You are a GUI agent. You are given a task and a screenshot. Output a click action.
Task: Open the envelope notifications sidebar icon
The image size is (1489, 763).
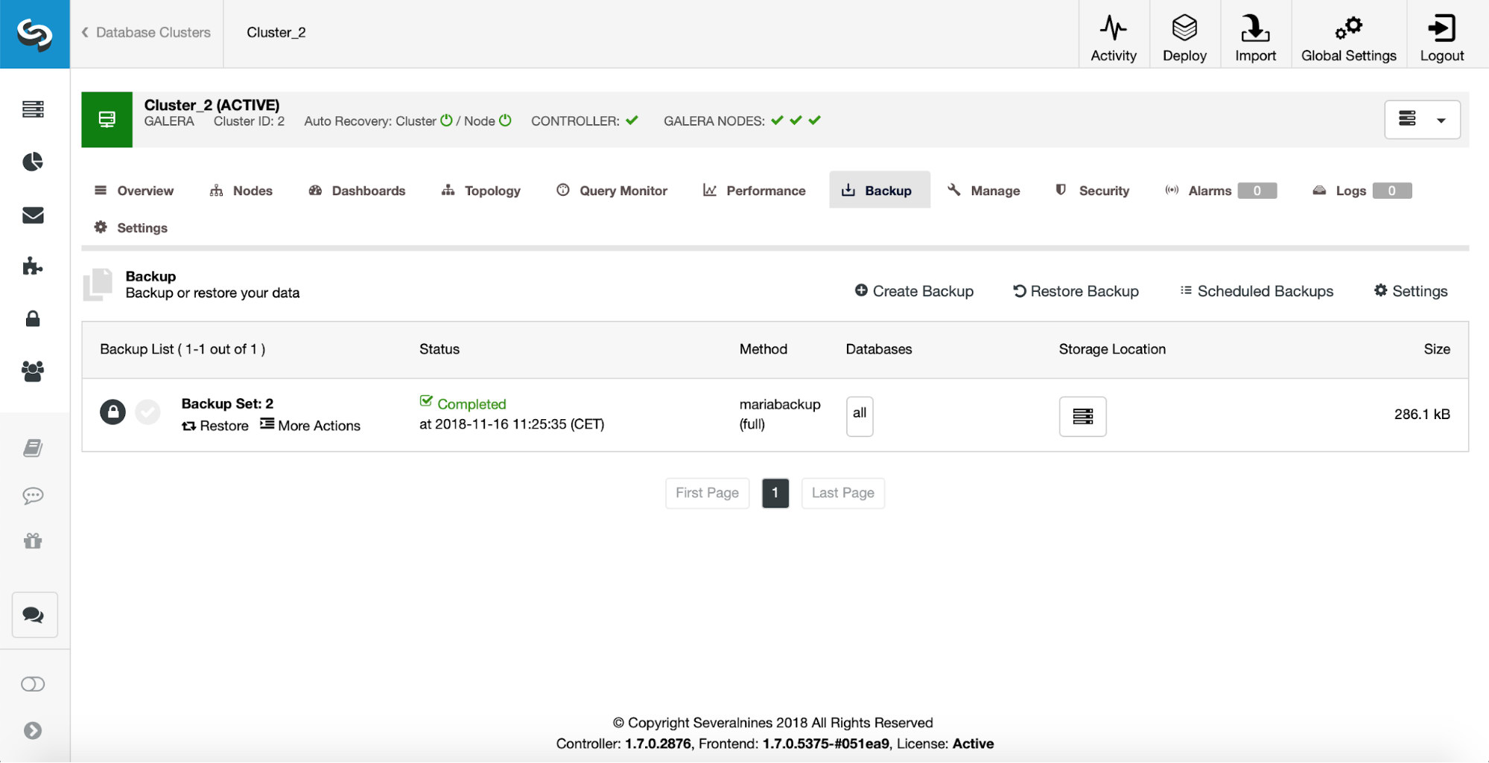click(33, 215)
